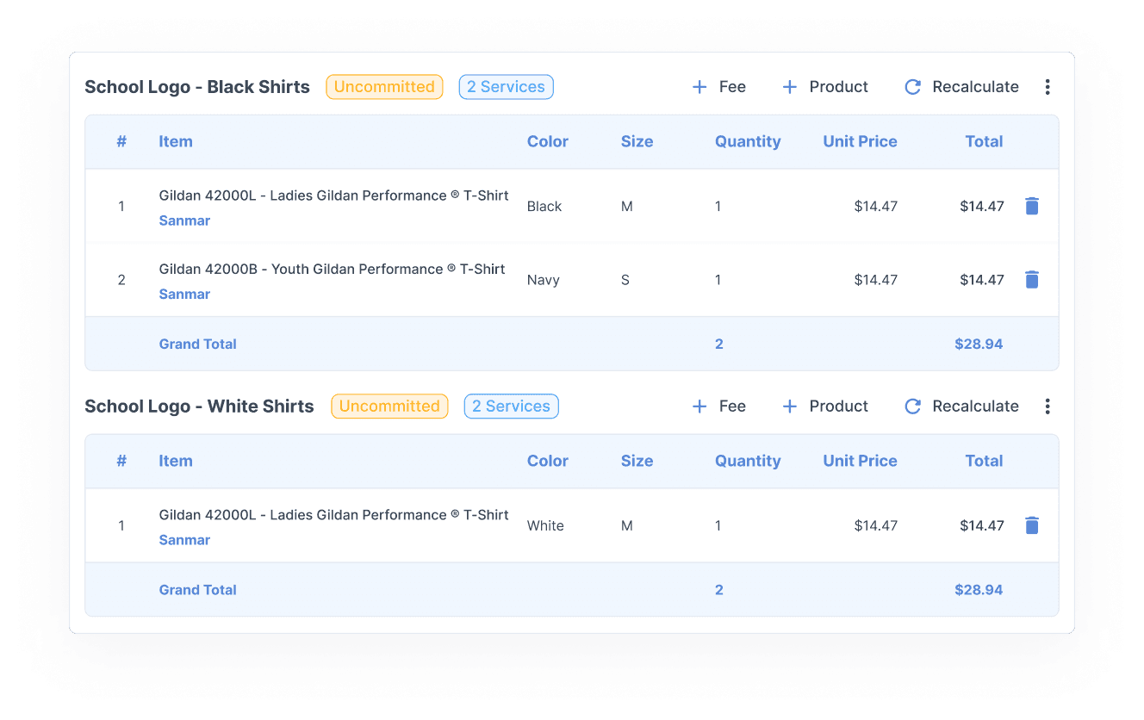The image size is (1144, 720).
Task: Open more options for Black Shirts section
Action: [x=1047, y=87]
